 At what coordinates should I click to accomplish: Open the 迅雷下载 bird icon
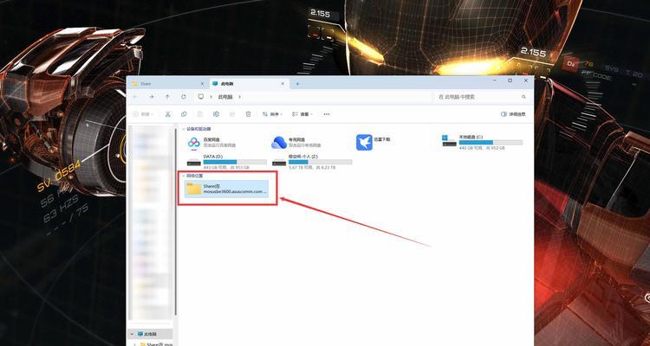(364, 143)
